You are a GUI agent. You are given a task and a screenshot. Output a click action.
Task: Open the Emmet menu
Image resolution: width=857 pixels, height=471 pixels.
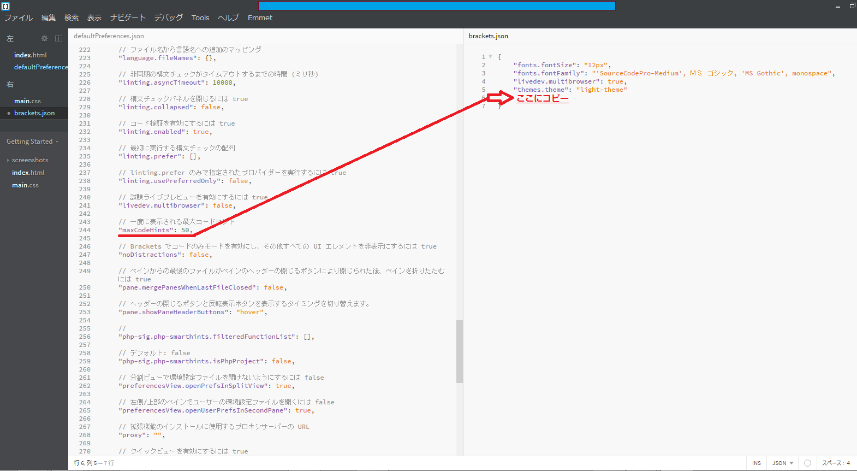tap(260, 17)
